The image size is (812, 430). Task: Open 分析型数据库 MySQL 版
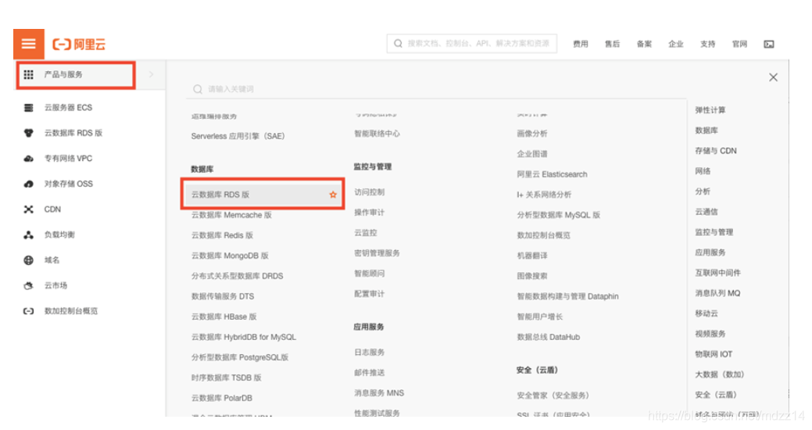point(558,215)
